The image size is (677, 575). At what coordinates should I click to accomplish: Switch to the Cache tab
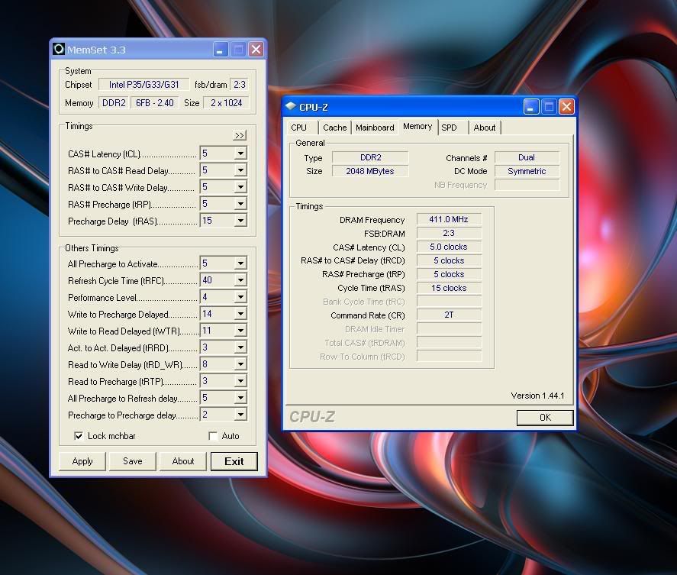tap(334, 128)
